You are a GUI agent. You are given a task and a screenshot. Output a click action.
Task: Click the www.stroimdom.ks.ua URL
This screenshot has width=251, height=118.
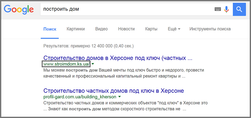pos(66,64)
